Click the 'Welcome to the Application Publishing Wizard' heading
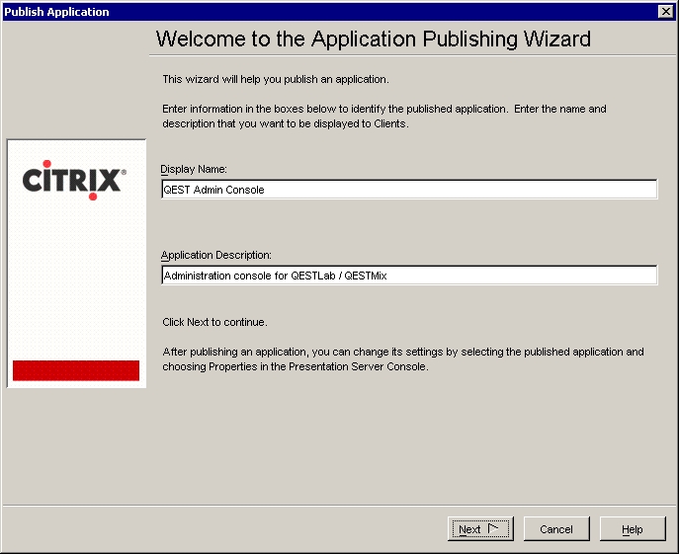Viewport: 679px width, 554px height. click(x=374, y=40)
